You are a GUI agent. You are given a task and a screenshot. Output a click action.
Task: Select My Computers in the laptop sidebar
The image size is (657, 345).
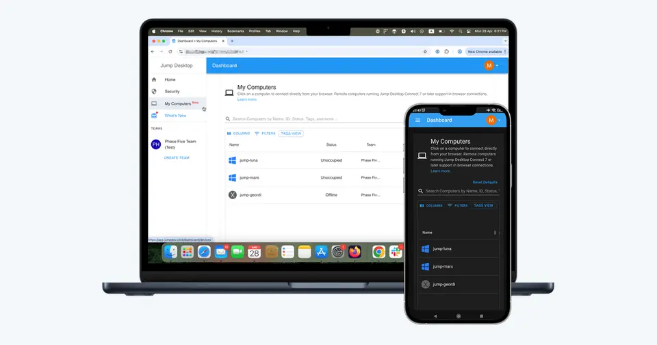(x=178, y=103)
